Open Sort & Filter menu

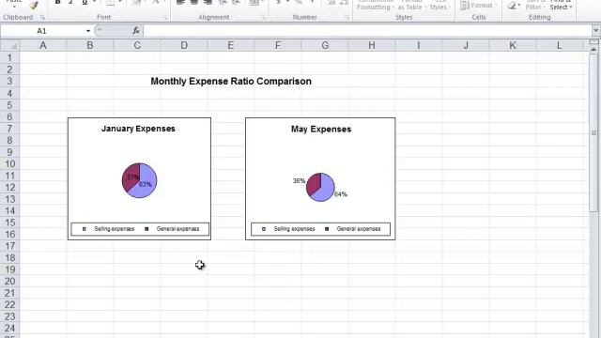[x=535, y=5]
